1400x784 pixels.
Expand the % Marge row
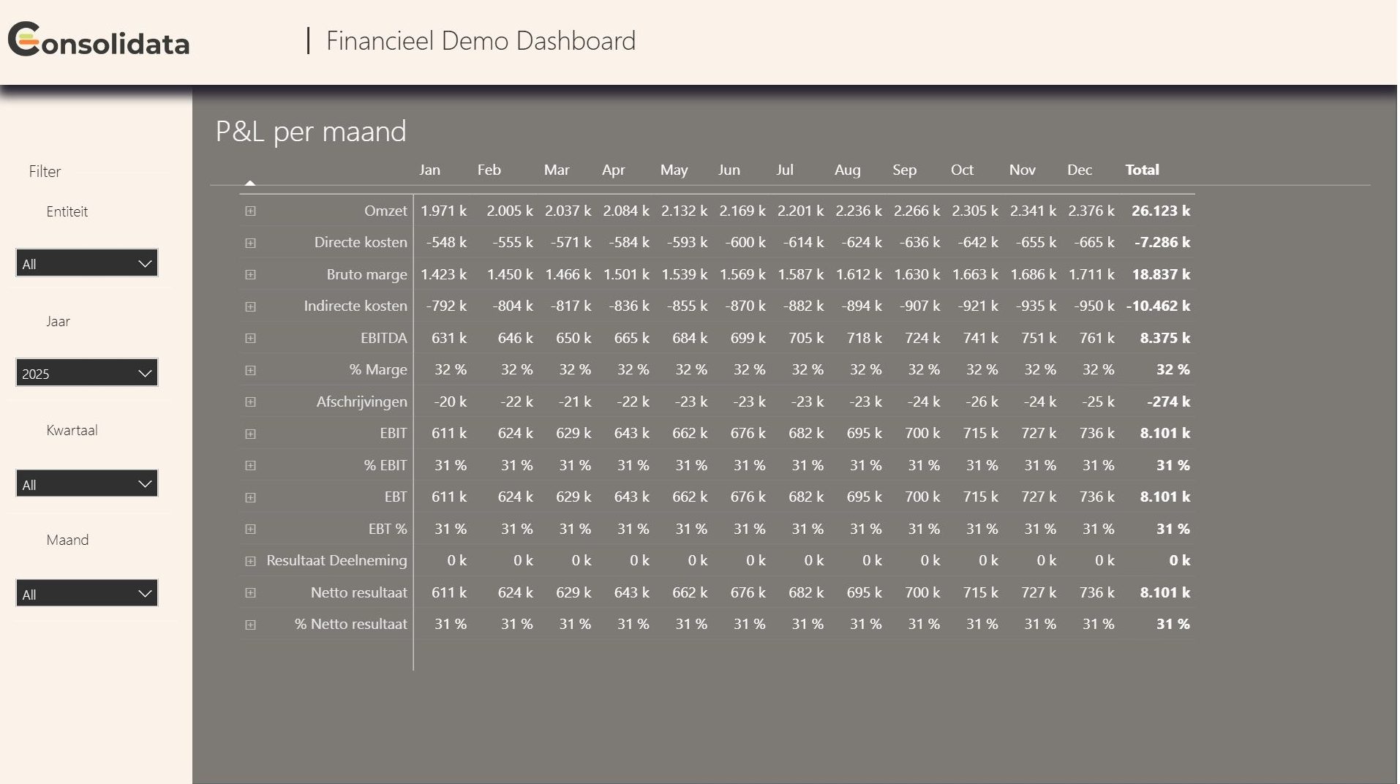point(250,370)
